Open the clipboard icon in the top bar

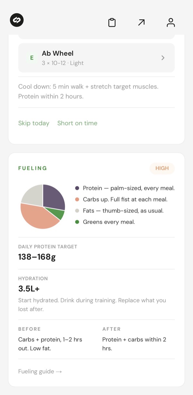(112, 22)
